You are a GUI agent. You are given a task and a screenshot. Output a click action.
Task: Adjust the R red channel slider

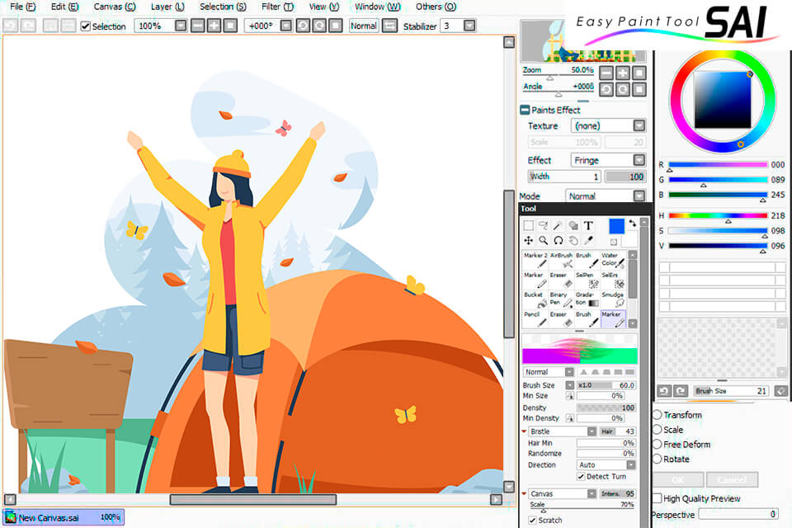pyautogui.click(x=718, y=165)
